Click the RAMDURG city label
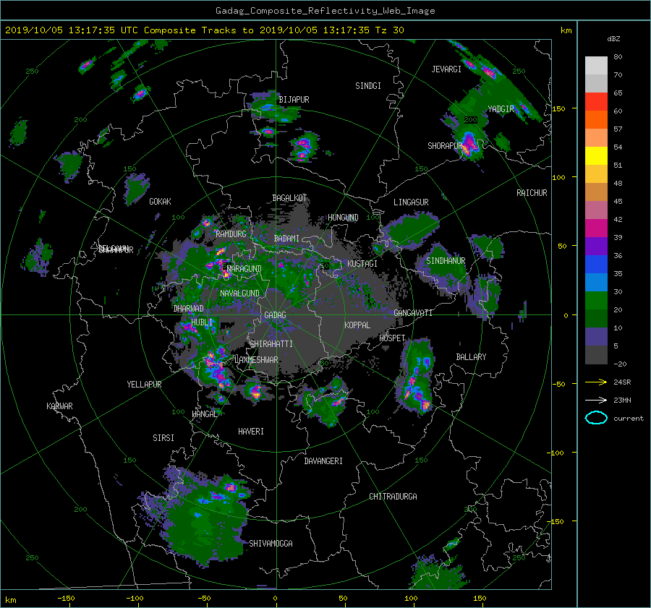Viewport: 651px width, 608px height. pyautogui.click(x=231, y=234)
